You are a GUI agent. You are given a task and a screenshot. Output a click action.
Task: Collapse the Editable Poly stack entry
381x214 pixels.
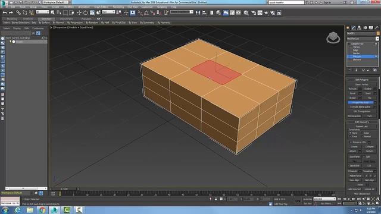tap(349, 44)
